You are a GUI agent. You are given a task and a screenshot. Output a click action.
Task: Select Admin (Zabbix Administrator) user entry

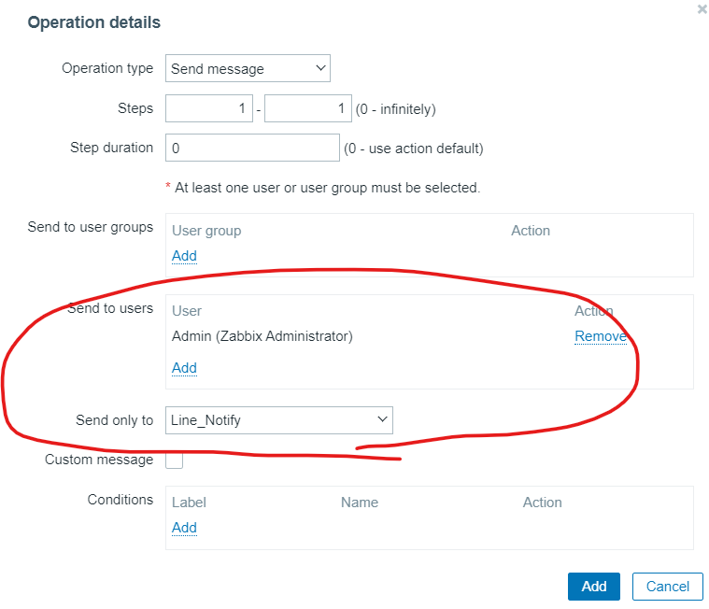coord(262,336)
